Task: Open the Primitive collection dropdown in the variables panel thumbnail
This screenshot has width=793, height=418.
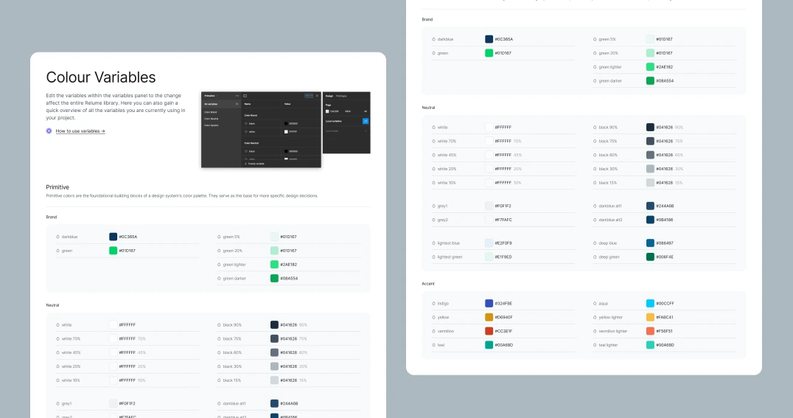Action: (212, 96)
